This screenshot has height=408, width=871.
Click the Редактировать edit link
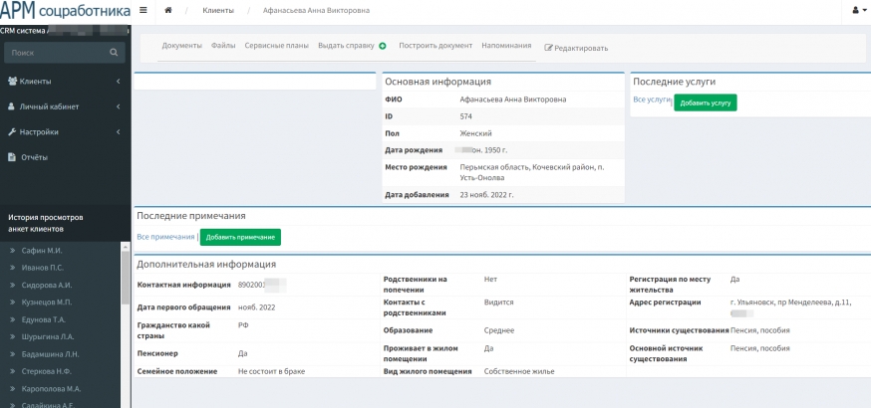click(576, 48)
